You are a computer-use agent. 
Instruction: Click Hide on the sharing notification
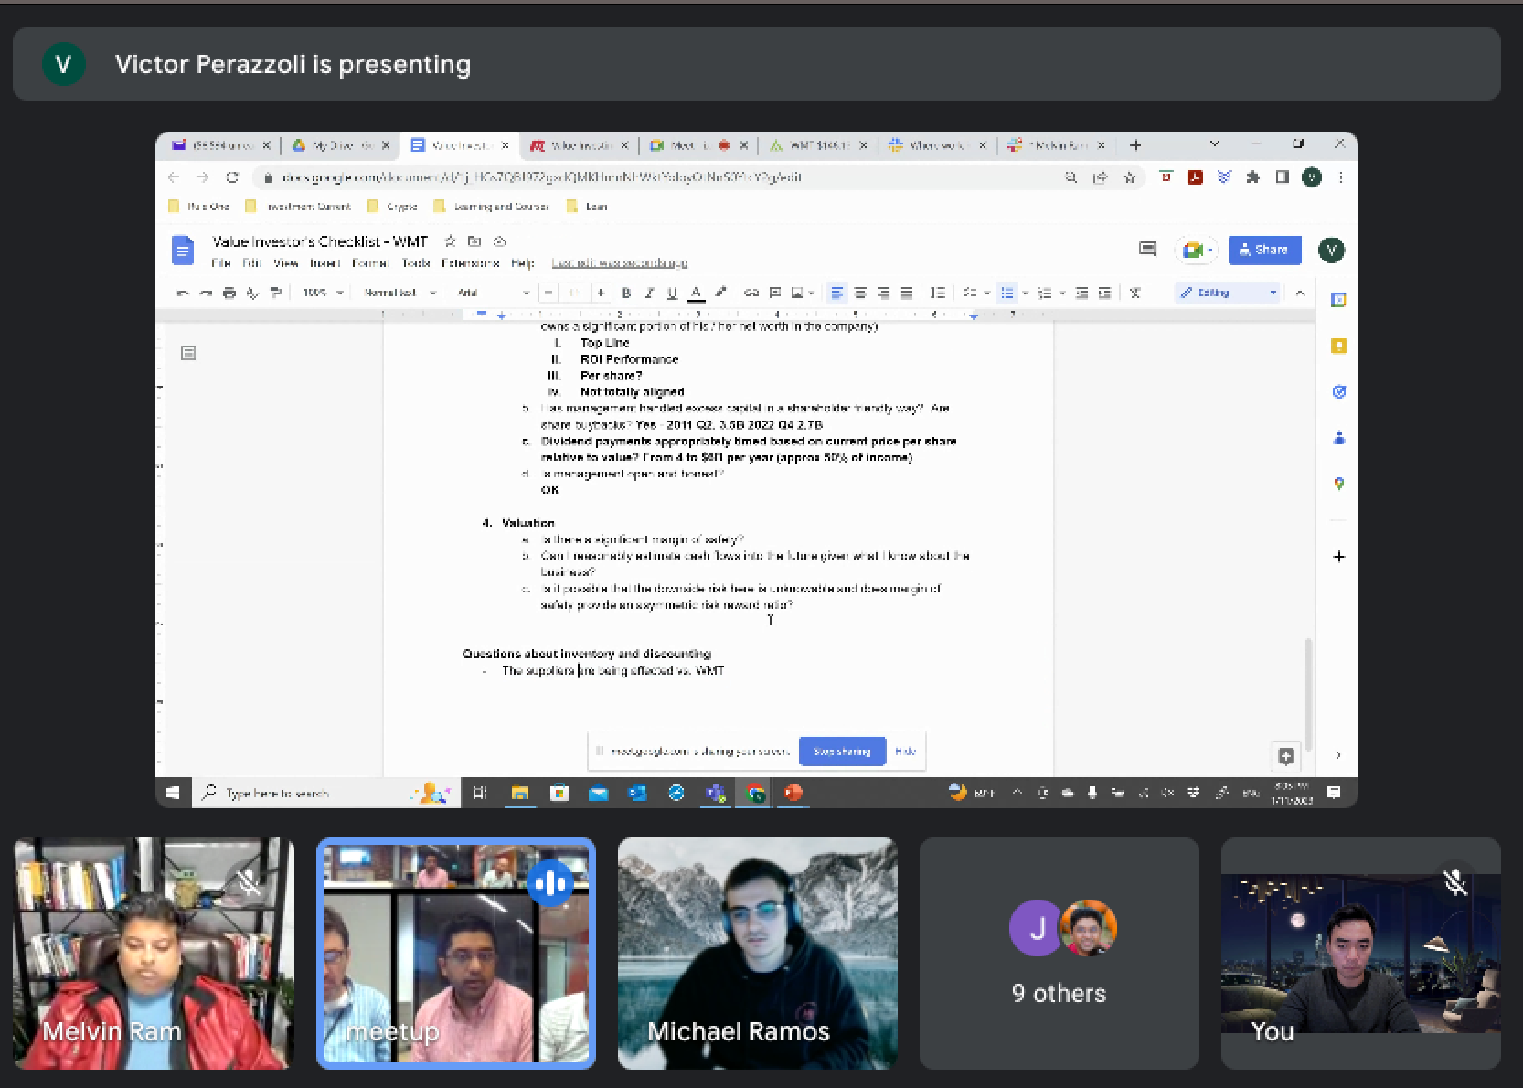click(x=905, y=752)
